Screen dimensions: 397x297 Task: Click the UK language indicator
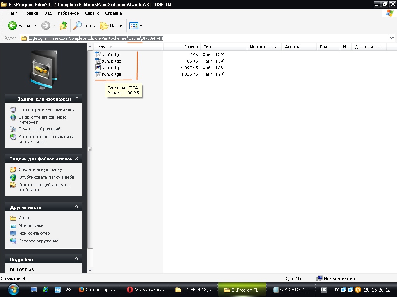click(x=324, y=290)
